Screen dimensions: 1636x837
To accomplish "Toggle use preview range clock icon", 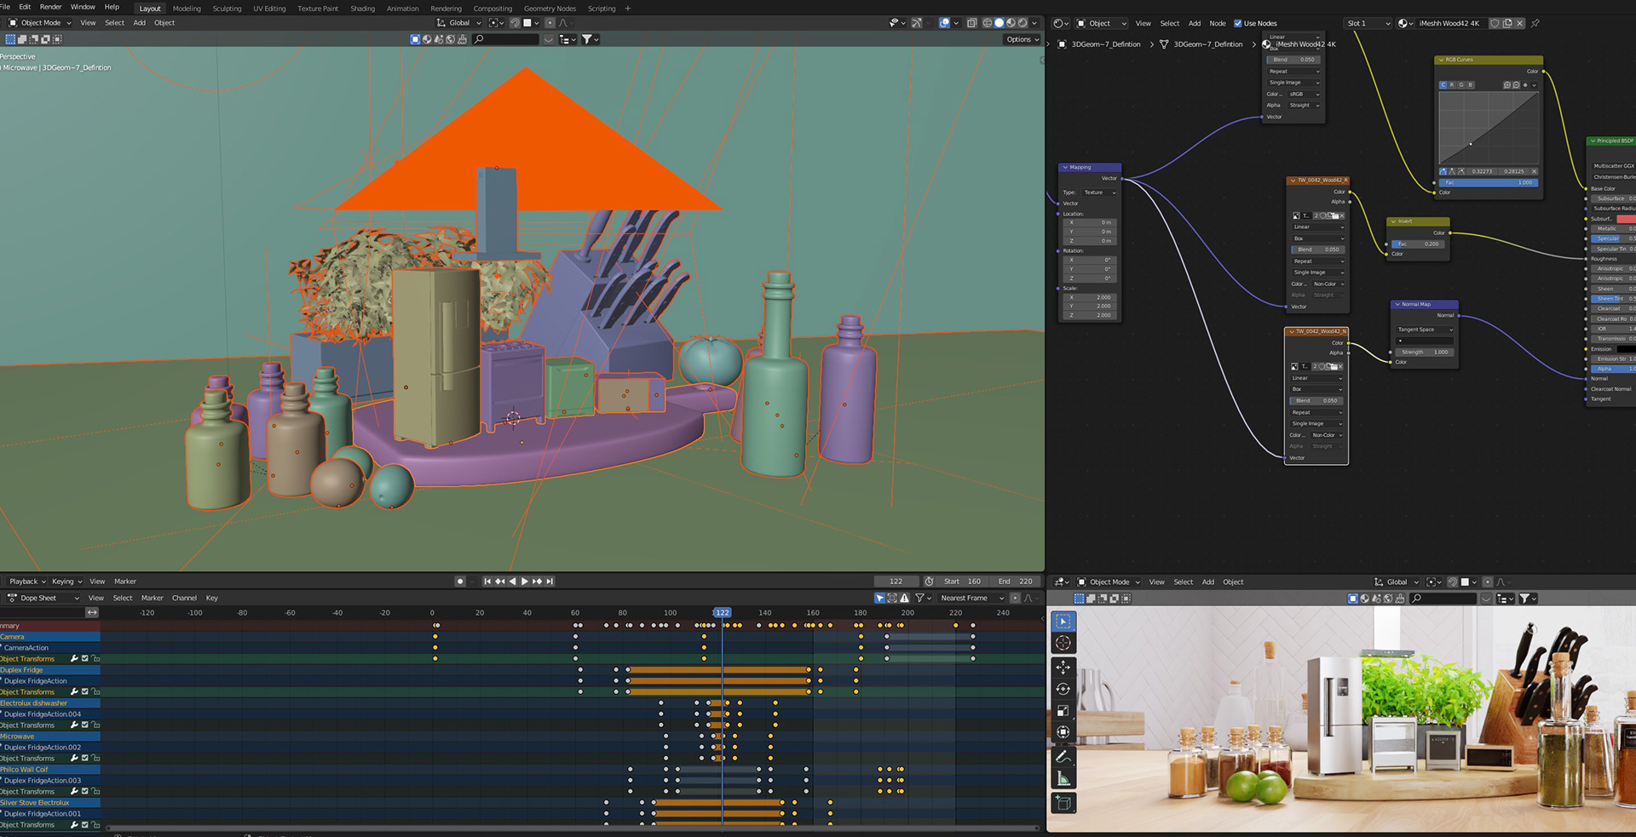I will [x=929, y=582].
